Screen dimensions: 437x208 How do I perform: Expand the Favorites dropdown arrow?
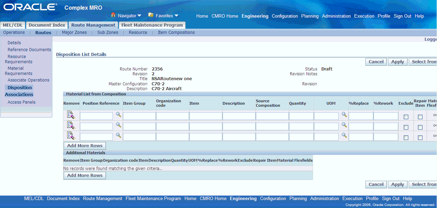pyautogui.click(x=176, y=16)
